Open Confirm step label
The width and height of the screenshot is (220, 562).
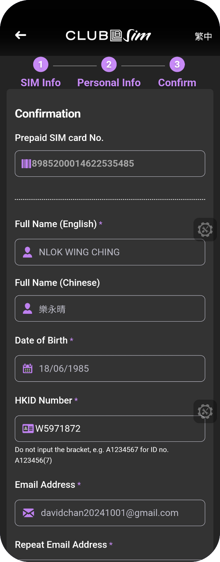point(177,83)
